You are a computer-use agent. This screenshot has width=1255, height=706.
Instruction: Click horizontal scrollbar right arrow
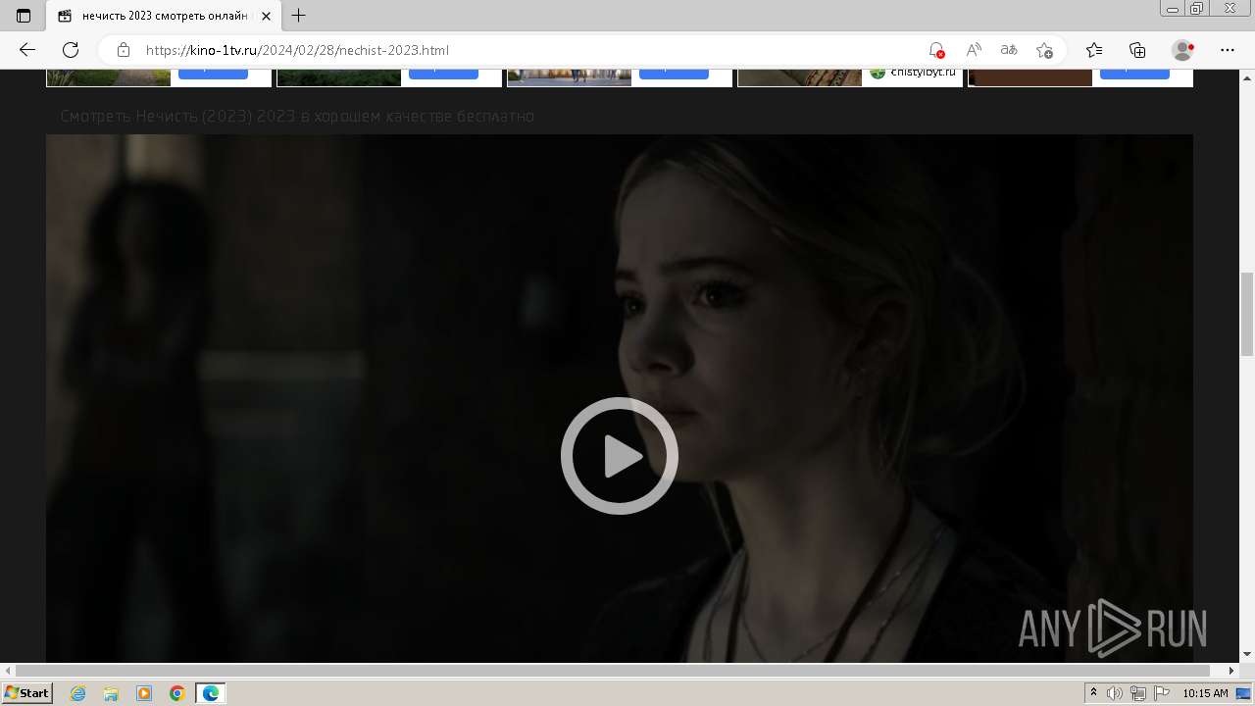pos(1231,671)
